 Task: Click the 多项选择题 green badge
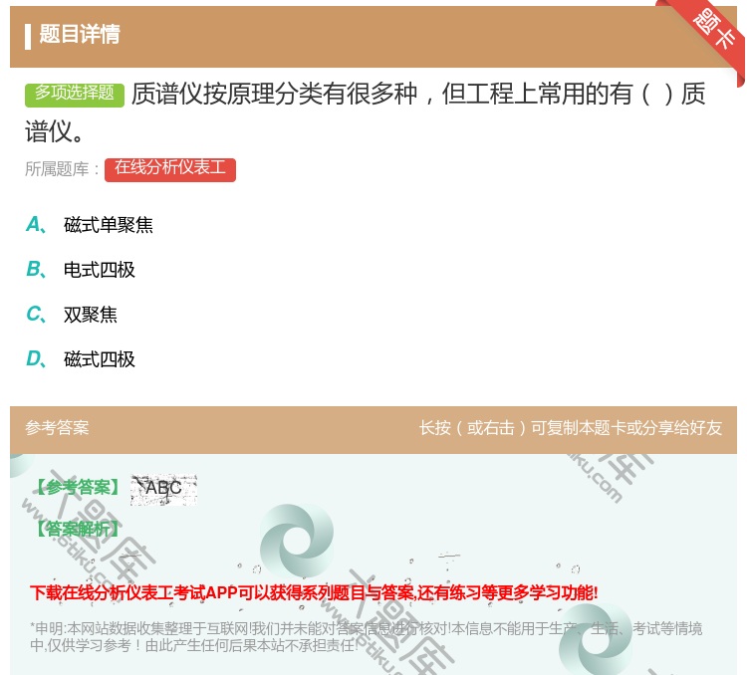click(x=75, y=95)
